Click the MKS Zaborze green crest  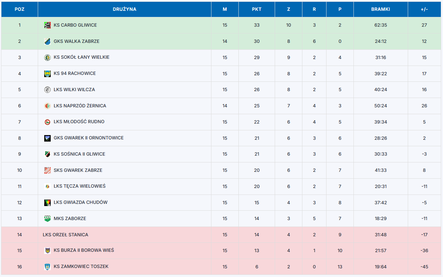pos(47,219)
